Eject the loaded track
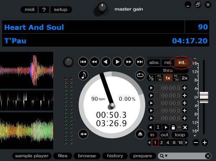 click(x=140, y=134)
